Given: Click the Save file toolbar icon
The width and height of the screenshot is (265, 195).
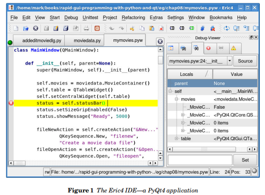Looking at the screenshot, I should tap(46, 28).
